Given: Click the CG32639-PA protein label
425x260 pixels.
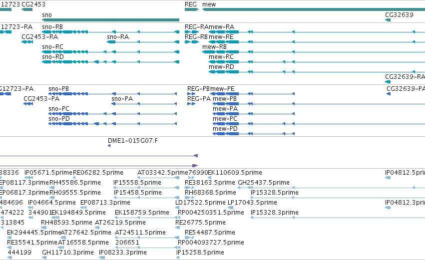Looking at the screenshot, I should (x=406, y=89).
